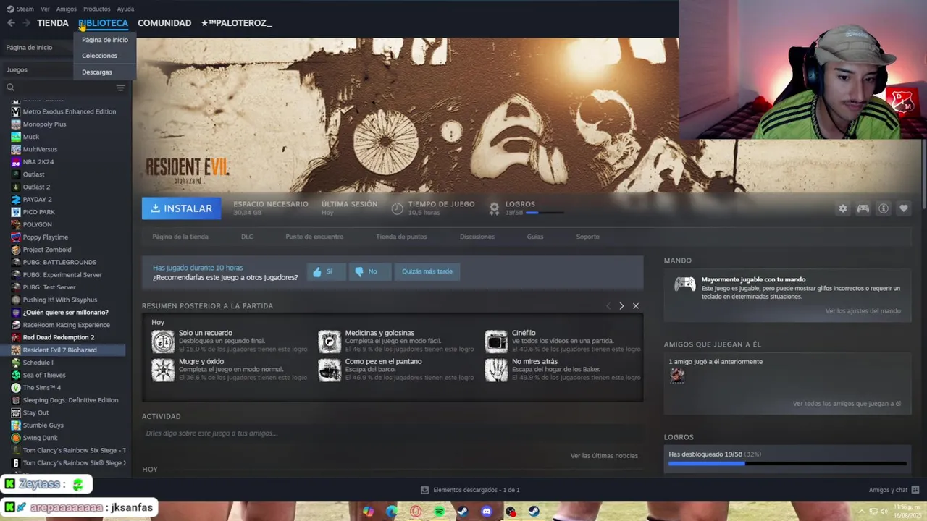Open the DLC tab link
Viewport: 927px width, 521px height.
247,237
